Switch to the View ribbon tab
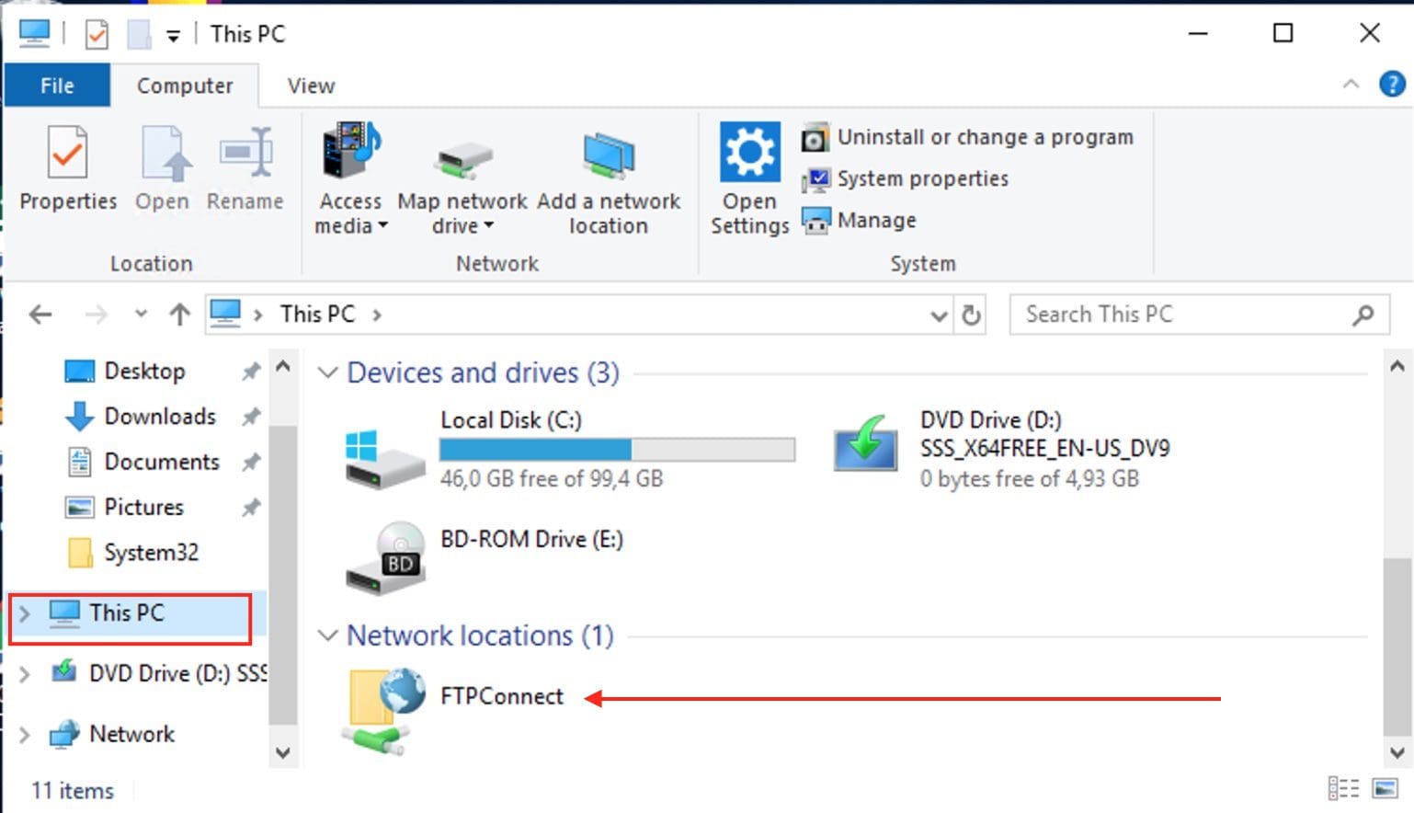Screen dimensions: 1414x813 (x=311, y=86)
